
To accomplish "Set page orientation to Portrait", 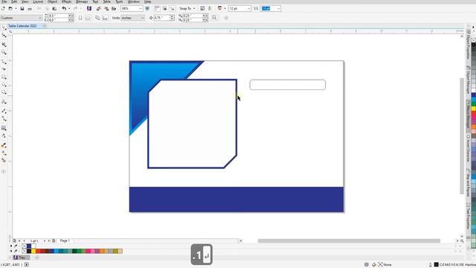I will [80, 18].
